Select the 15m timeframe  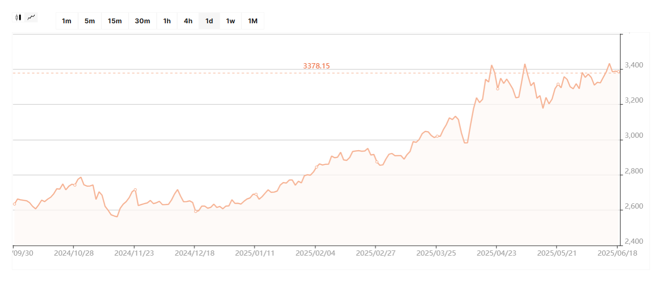(x=115, y=21)
